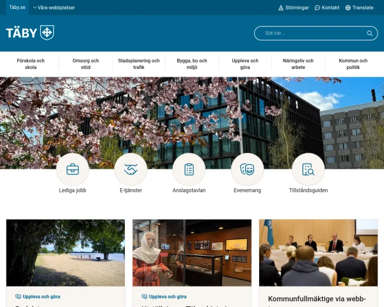Open the Tillståndsguiden building search icon
The width and height of the screenshot is (384, 307).
(308, 169)
